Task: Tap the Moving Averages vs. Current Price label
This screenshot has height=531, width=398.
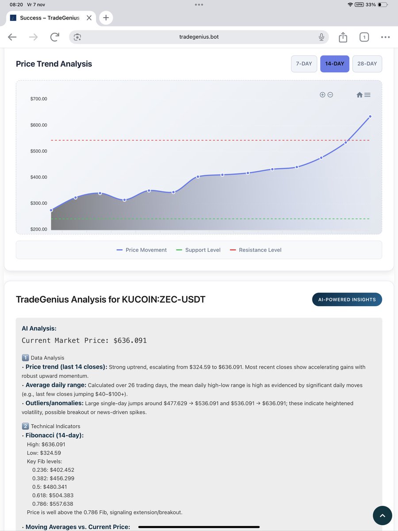Action: tap(78, 527)
